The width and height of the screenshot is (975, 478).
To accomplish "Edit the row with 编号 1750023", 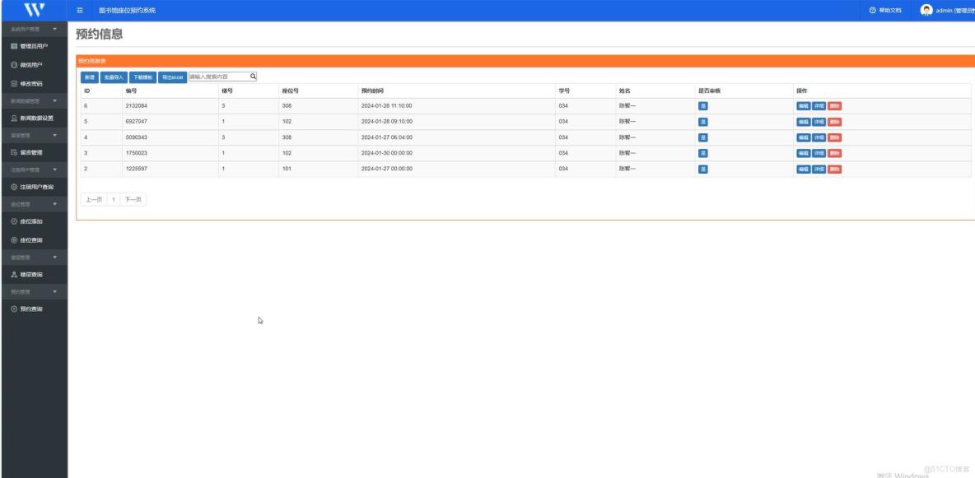I will pos(804,153).
